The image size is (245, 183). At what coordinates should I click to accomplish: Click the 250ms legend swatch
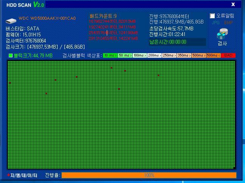pyautogui.click(x=169, y=55)
